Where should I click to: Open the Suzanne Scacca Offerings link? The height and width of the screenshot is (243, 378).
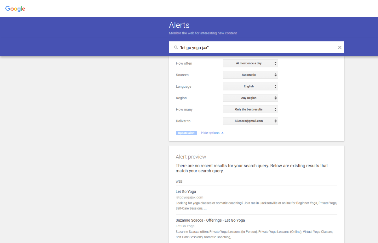click(x=210, y=220)
